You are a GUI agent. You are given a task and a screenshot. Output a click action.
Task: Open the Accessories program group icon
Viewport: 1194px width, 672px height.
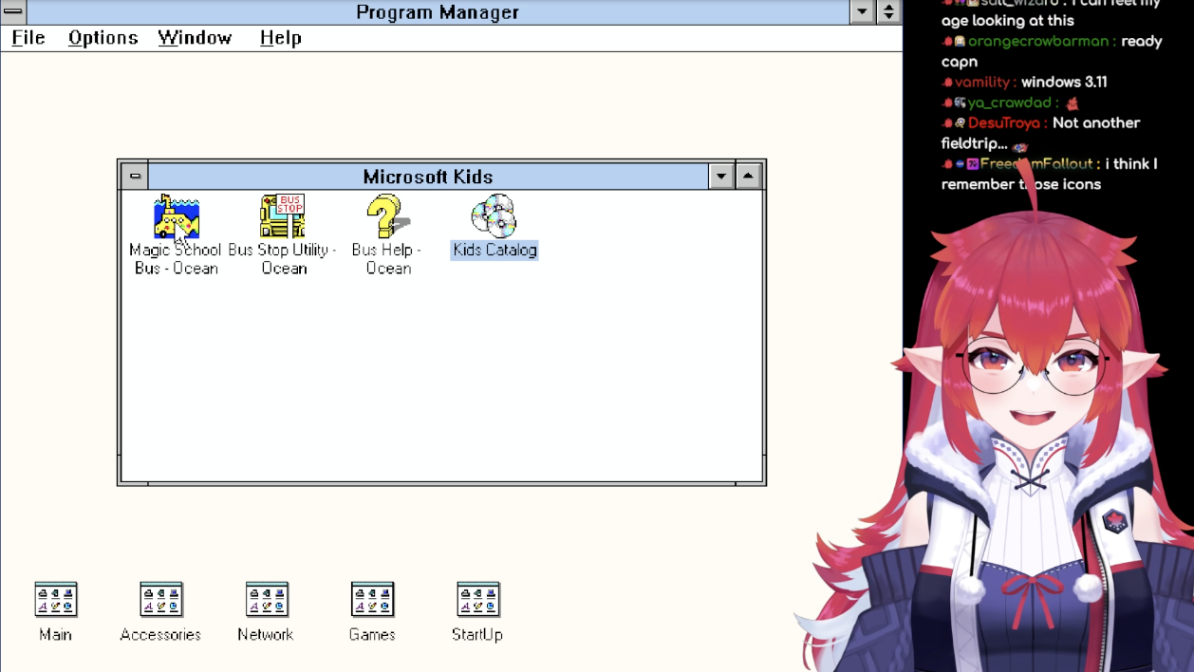[161, 600]
